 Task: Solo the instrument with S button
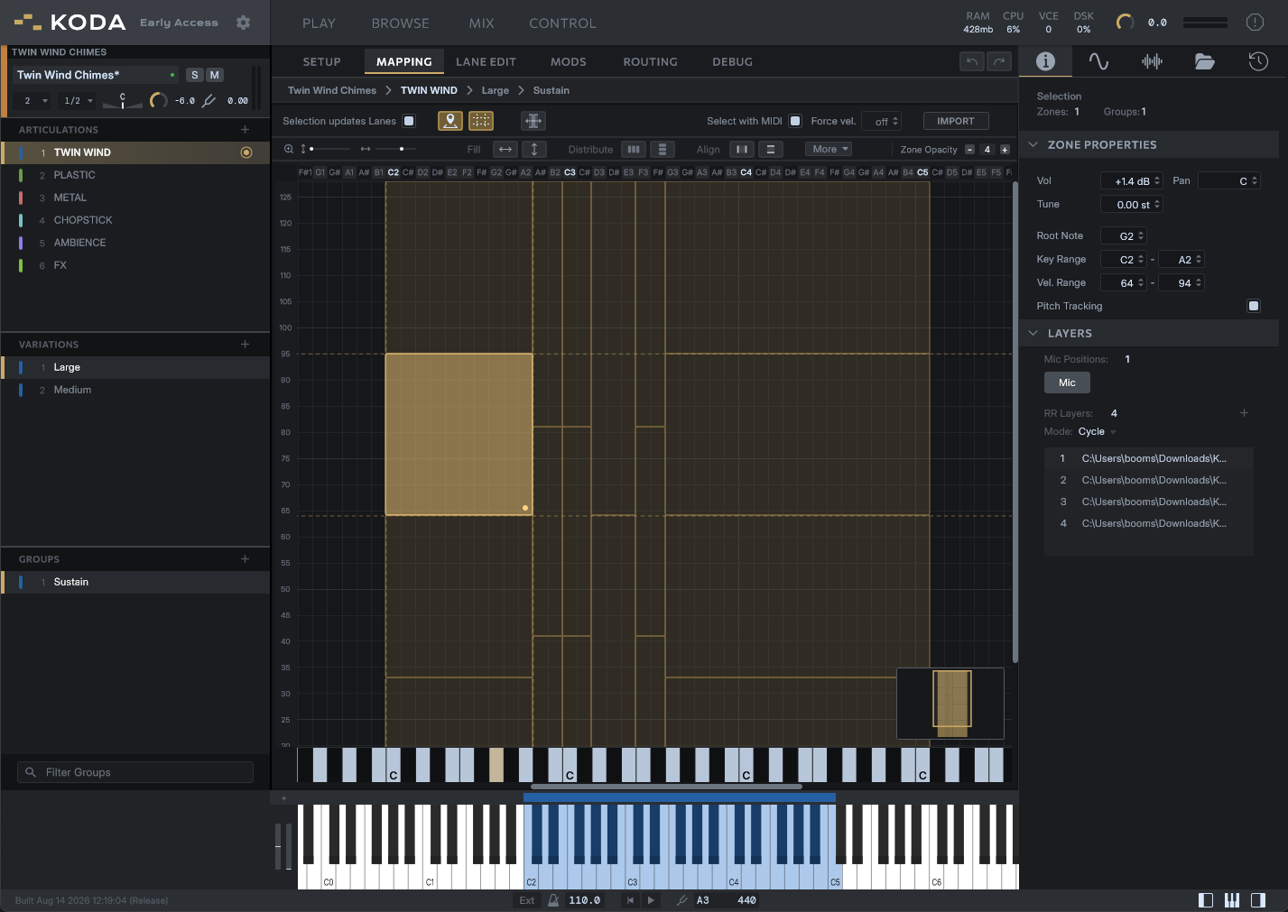point(195,75)
